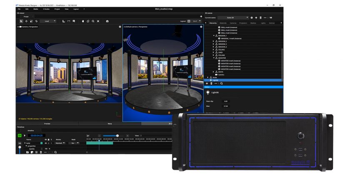
Task: Select the Camera item in hierarchy
Action: [x=221, y=75]
